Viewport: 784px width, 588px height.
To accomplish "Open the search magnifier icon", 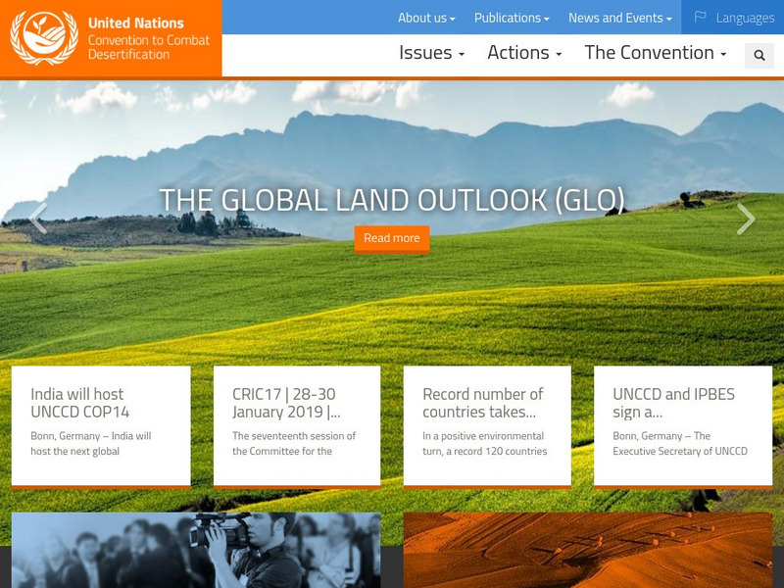I will pos(759,55).
